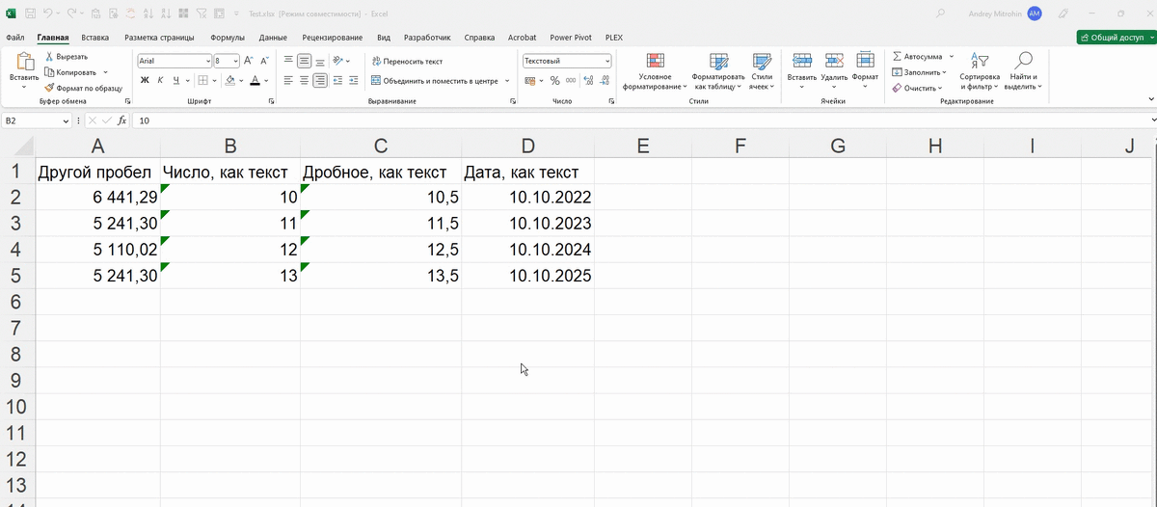This screenshot has width=1157, height=507.
Task: Center text horizontally in cell
Action: (x=304, y=81)
